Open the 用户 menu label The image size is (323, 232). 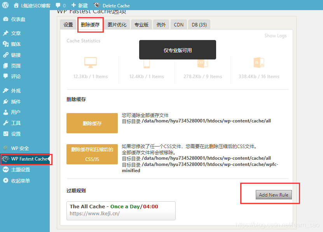(x=16, y=112)
